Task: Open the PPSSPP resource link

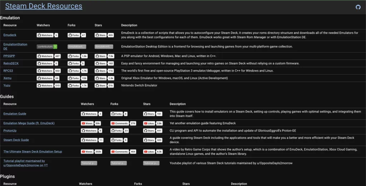Action: click(x=9, y=56)
